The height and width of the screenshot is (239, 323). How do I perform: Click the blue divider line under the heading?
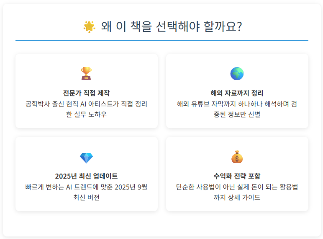161,40
